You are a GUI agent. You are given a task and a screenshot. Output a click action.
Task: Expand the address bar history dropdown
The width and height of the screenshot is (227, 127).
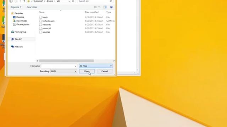click(69, 1)
